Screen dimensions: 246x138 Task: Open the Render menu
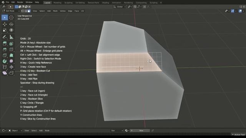20,2
